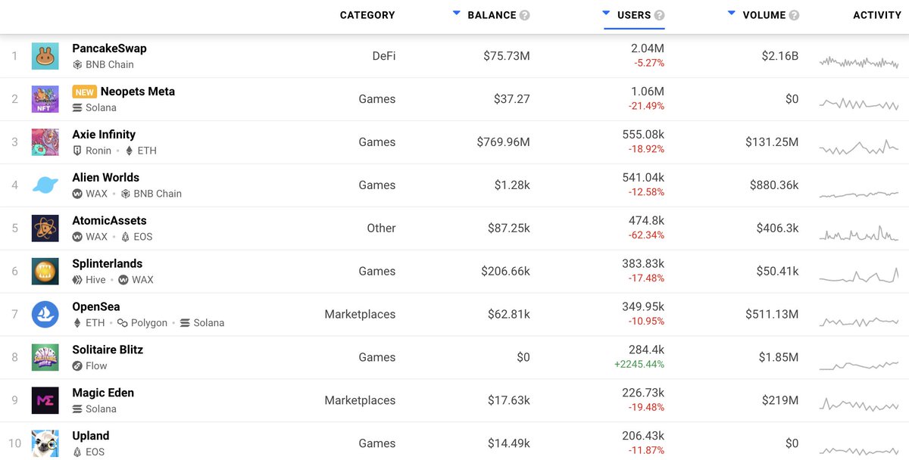
Task: Click the Volume column help icon
Action: (794, 15)
